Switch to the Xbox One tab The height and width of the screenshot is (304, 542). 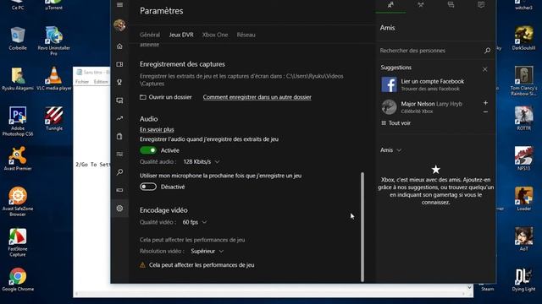[215, 35]
